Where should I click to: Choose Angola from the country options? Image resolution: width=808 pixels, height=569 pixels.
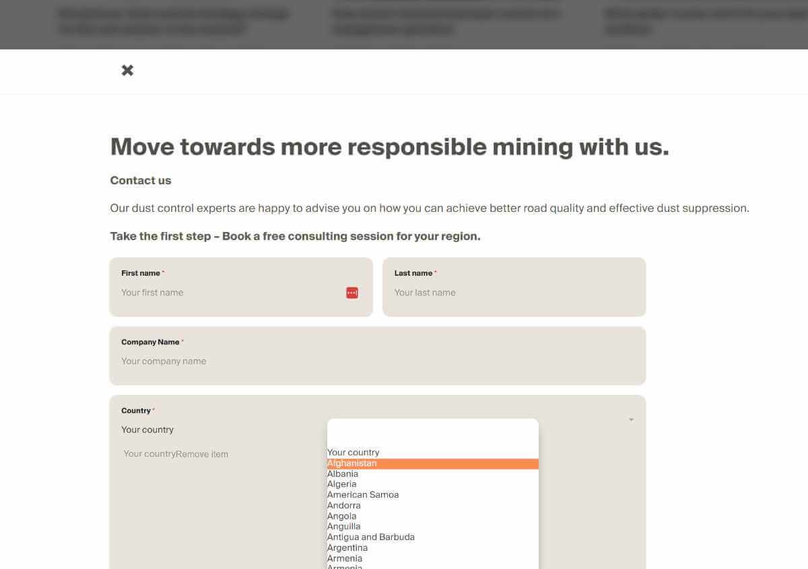[342, 517]
